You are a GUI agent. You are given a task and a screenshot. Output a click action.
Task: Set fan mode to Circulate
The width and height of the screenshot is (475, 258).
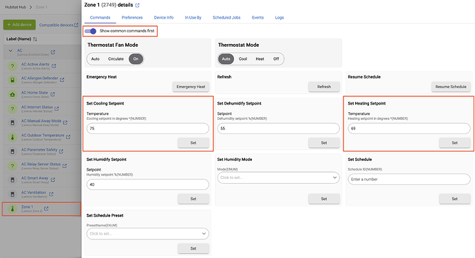click(x=116, y=58)
